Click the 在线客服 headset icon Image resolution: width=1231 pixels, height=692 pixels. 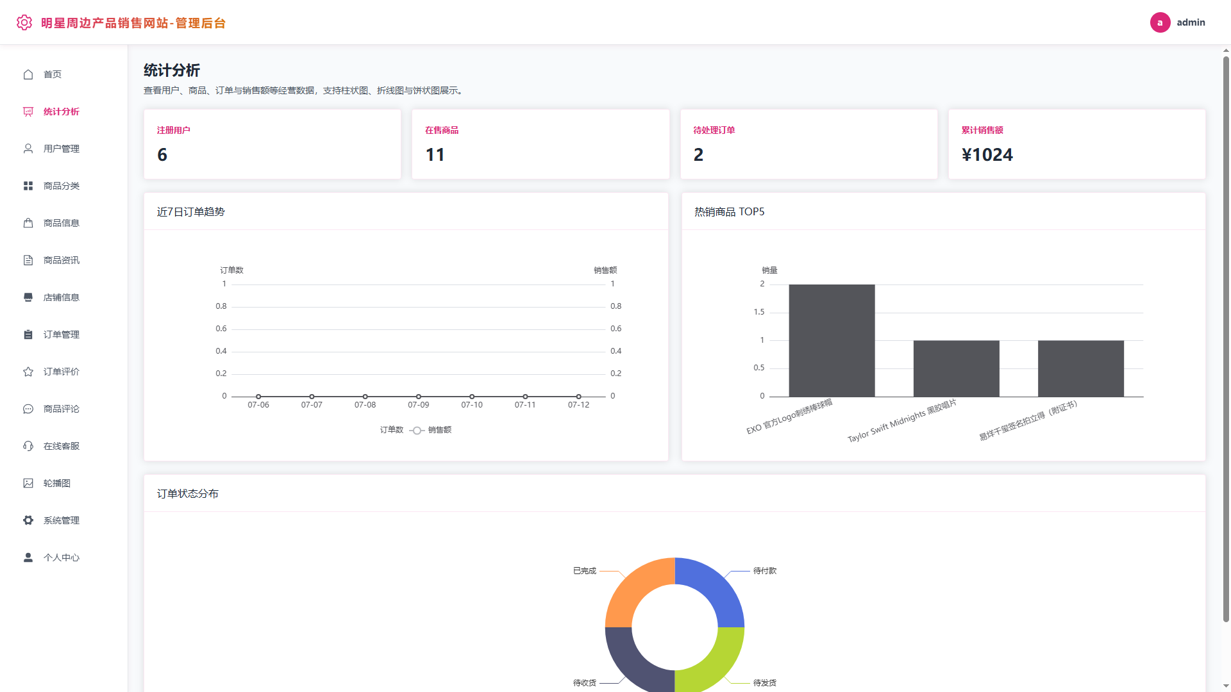(x=28, y=446)
